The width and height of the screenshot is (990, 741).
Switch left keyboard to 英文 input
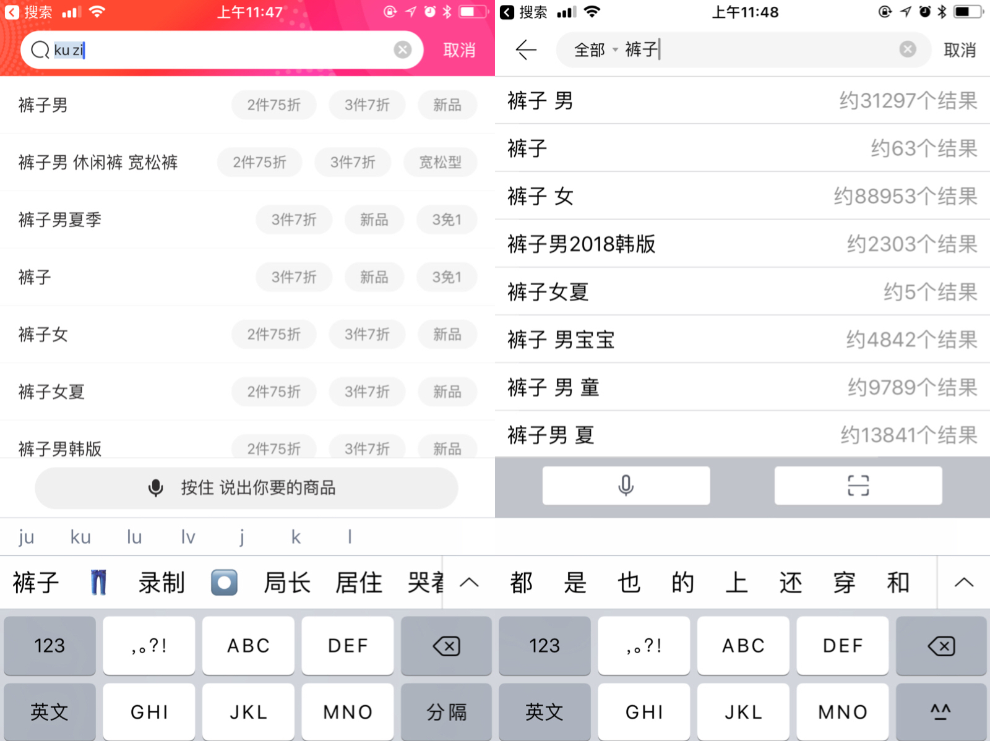point(49,711)
